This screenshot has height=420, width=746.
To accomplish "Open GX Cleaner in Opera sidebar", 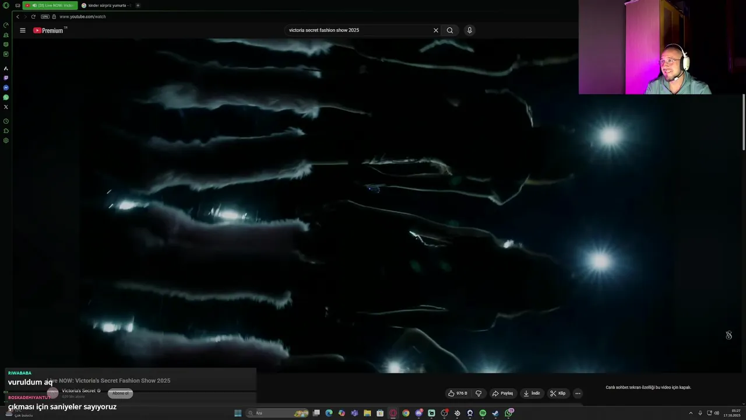I will 6,35.
